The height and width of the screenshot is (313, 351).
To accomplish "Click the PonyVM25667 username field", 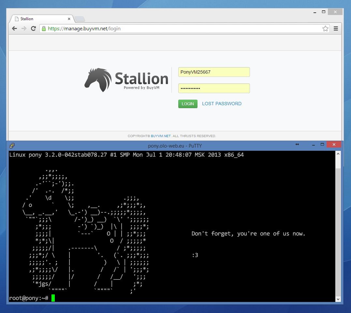I will [214, 72].
